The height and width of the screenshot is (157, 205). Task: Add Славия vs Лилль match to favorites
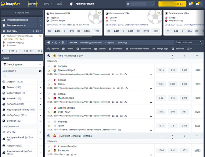click(x=49, y=84)
